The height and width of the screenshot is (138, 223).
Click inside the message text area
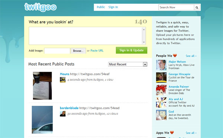85,36
